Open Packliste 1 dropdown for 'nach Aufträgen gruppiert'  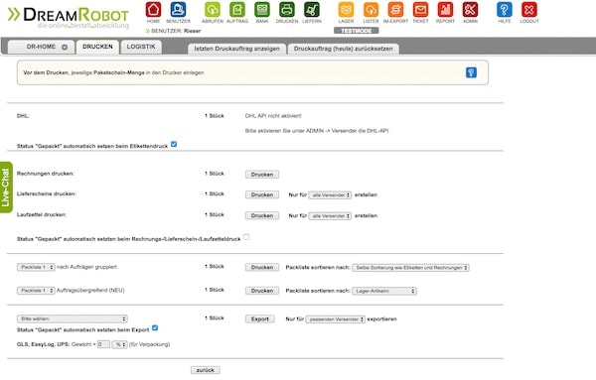[36, 267]
